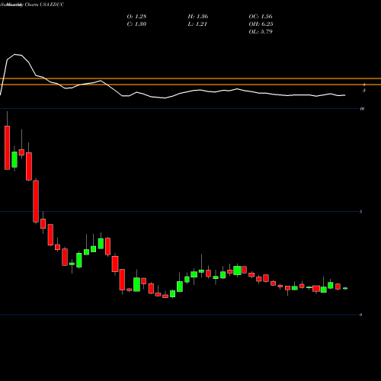Click the 'OC: 1.56' readout
Image resolution: width=381 pixels, height=381 pixels.
[261, 16]
